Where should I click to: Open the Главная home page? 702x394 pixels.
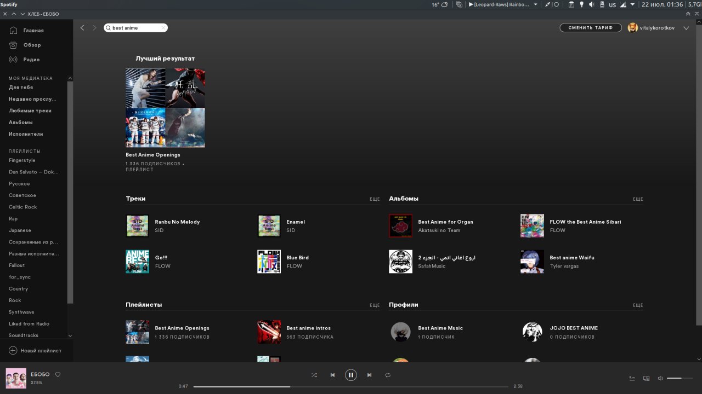tap(26, 31)
